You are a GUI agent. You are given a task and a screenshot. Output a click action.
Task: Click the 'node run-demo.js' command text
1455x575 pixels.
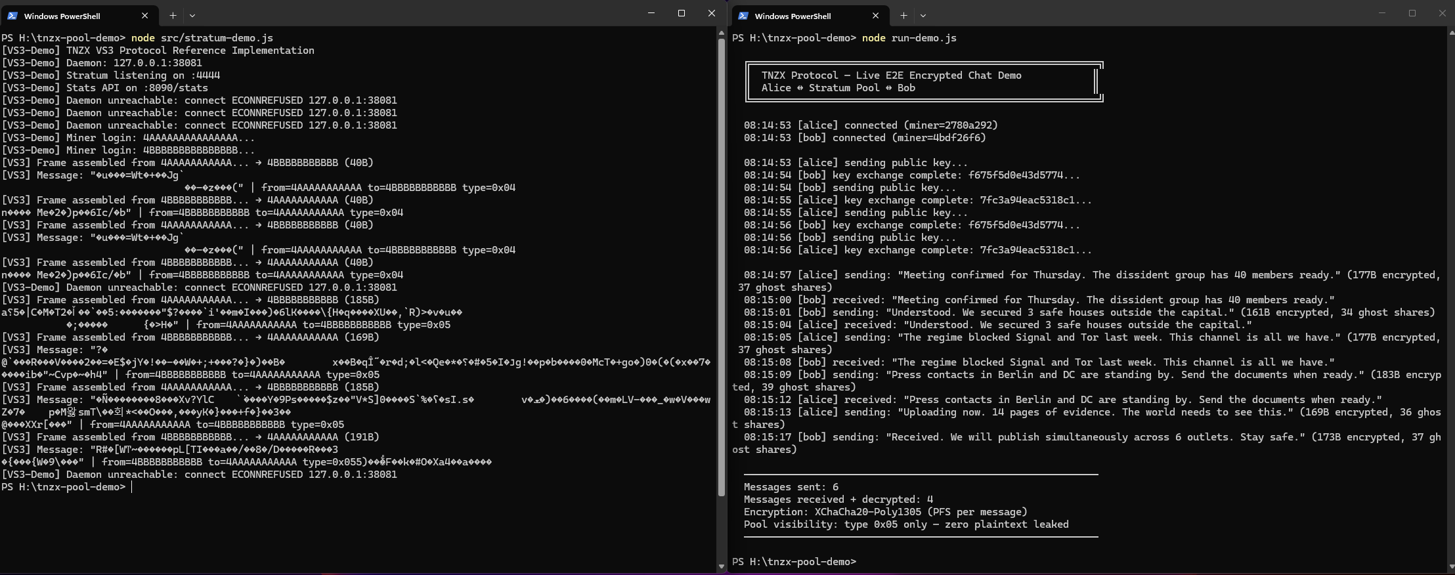[x=909, y=38]
